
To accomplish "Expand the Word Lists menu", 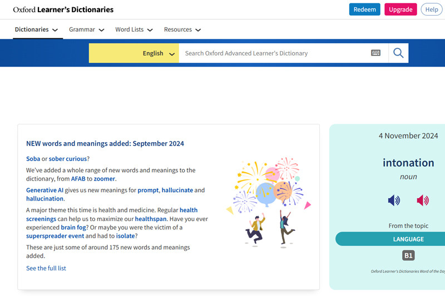I will tap(134, 29).
